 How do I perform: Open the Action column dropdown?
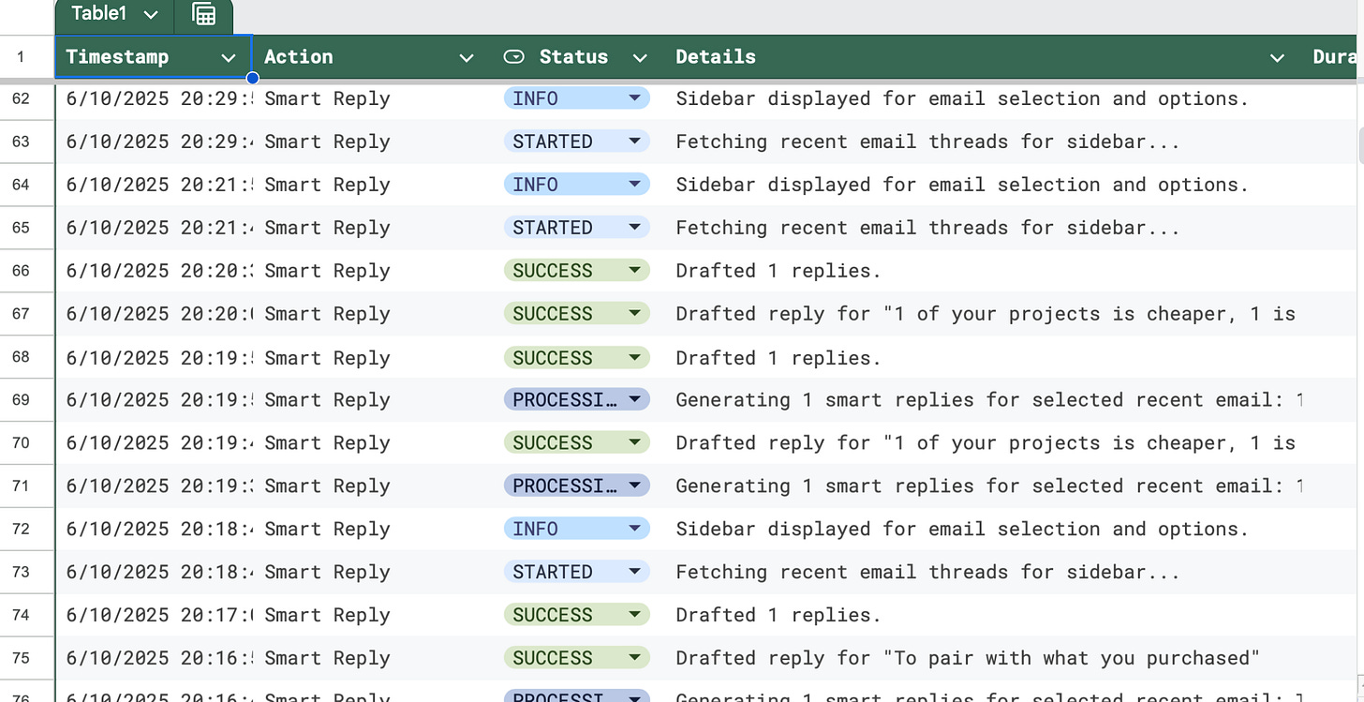(x=466, y=57)
